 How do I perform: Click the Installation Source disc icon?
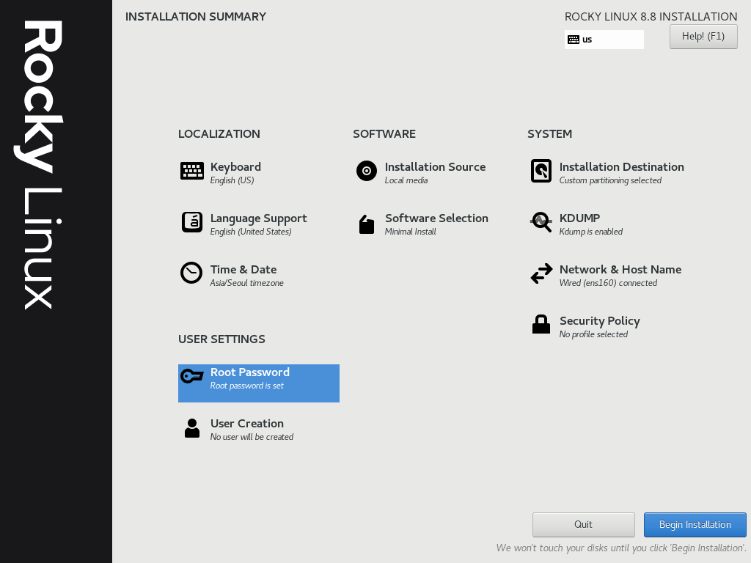click(367, 171)
